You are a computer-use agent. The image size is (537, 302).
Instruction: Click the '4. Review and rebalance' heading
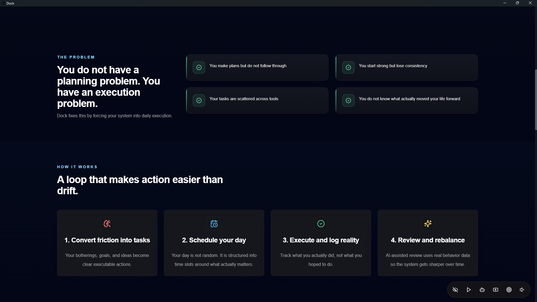tap(428, 240)
